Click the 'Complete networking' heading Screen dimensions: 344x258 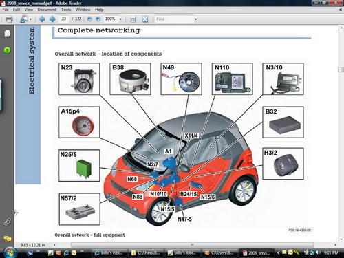[98, 30]
